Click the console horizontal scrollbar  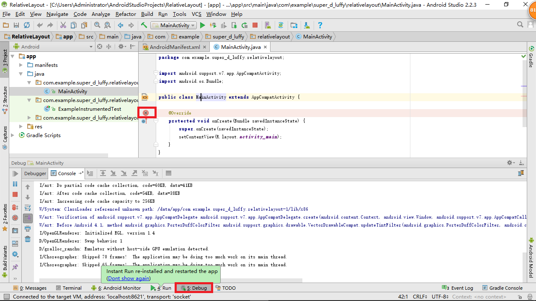coord(171,281)
